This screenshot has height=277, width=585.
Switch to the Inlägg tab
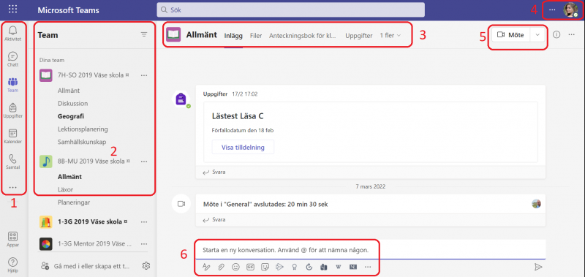pos(233,36)
